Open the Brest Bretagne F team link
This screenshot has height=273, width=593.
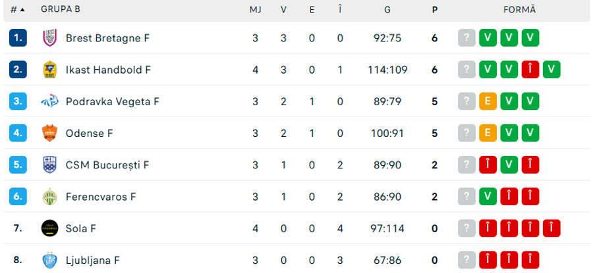tap(107, 38)
